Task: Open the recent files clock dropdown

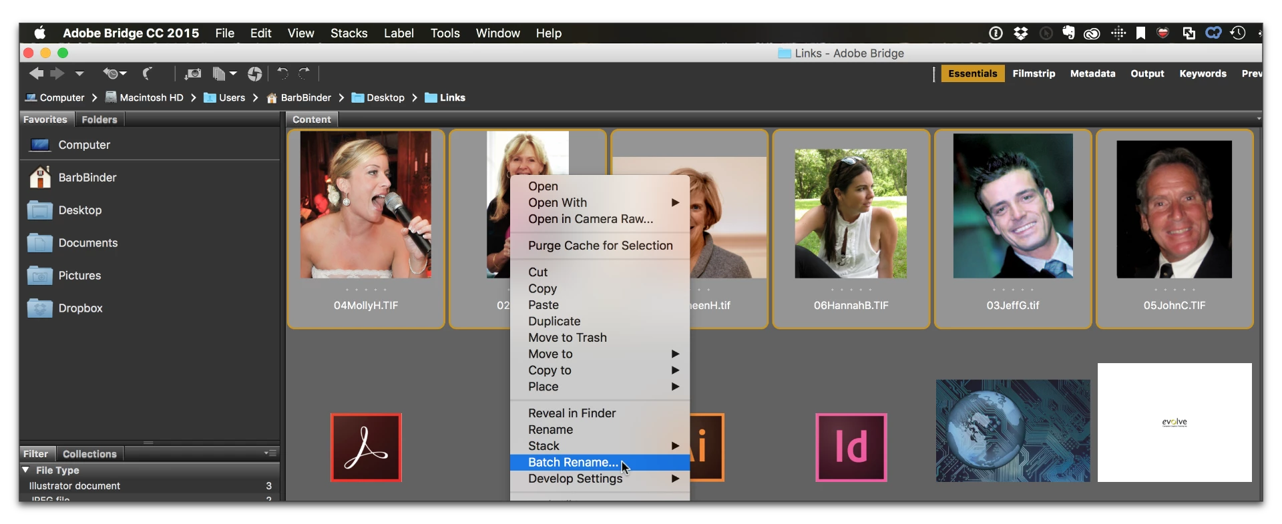Action: point(114,73)
